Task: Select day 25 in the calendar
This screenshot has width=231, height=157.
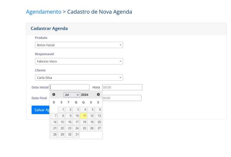Action: [x=83, y=128]
